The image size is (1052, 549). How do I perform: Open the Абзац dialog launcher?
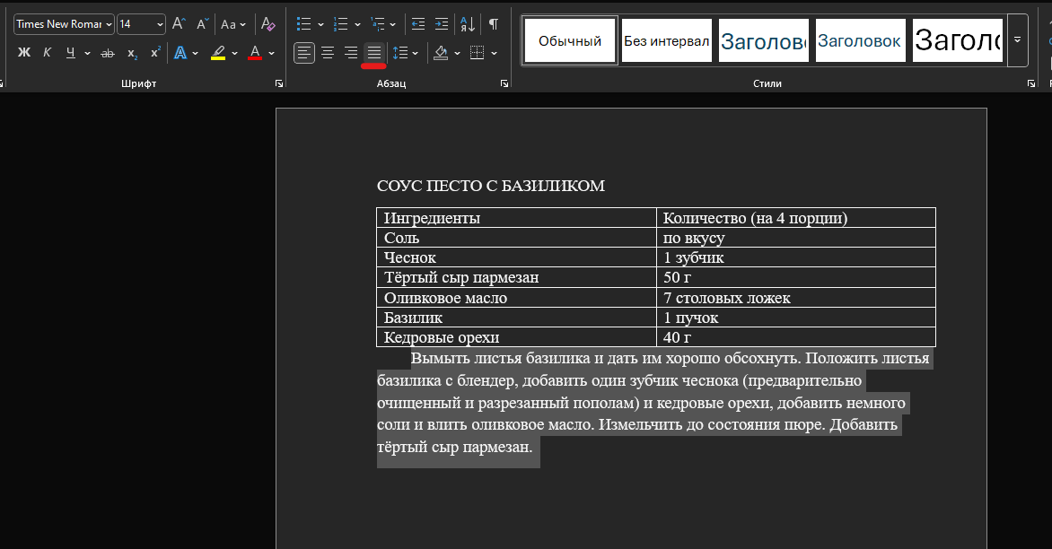click(504, 83)
